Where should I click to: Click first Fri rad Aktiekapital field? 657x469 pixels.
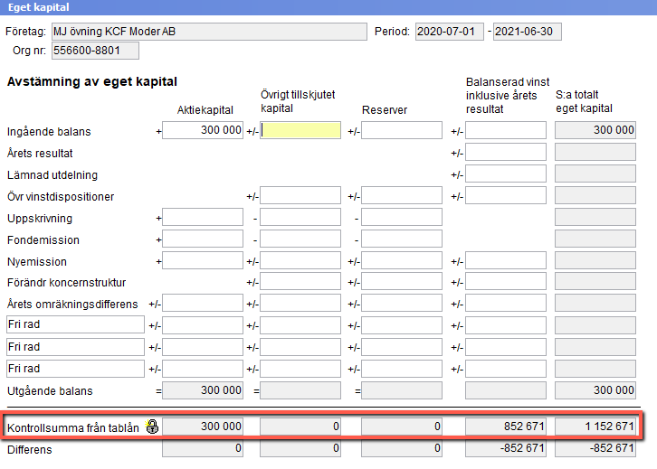click(203, 325)
